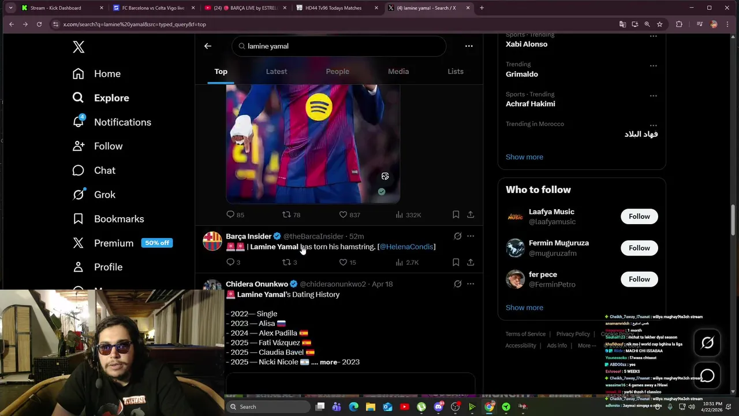Open the search options three-dot menu

pyautogui.click(x=469, y=46)
